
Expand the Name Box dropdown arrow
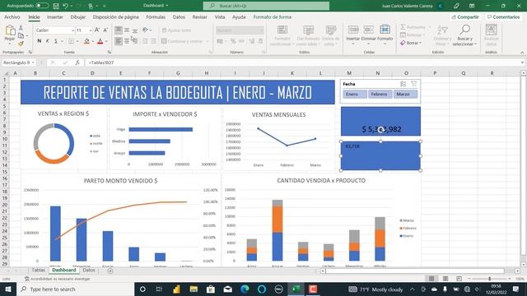click(x=33, y=62)
